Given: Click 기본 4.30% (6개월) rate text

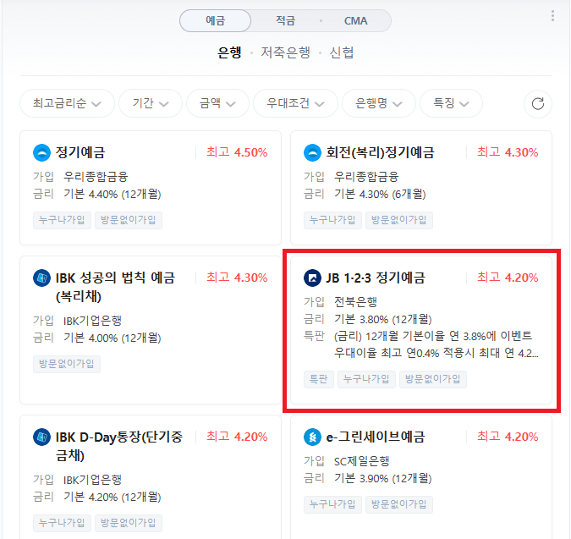Looking at the screenshot, I should click(380, 194).
